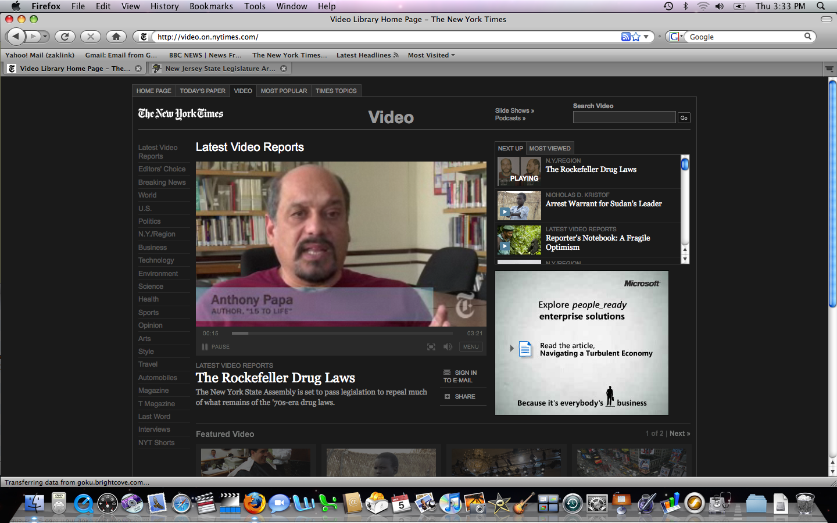
Task: Bookmark page with the star icon
Action: coord(636,37)
